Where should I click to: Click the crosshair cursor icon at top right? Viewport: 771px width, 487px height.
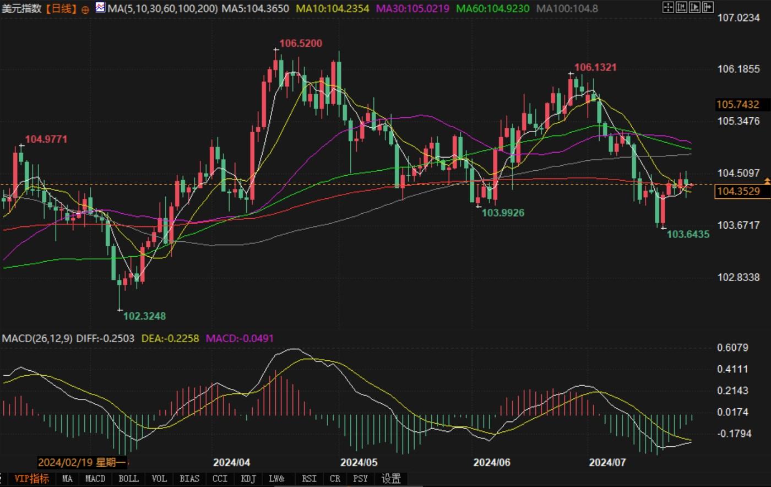click(x=667, y=7)
